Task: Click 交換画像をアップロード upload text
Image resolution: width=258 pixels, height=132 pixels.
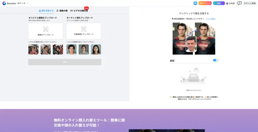Action: (84, 34)
